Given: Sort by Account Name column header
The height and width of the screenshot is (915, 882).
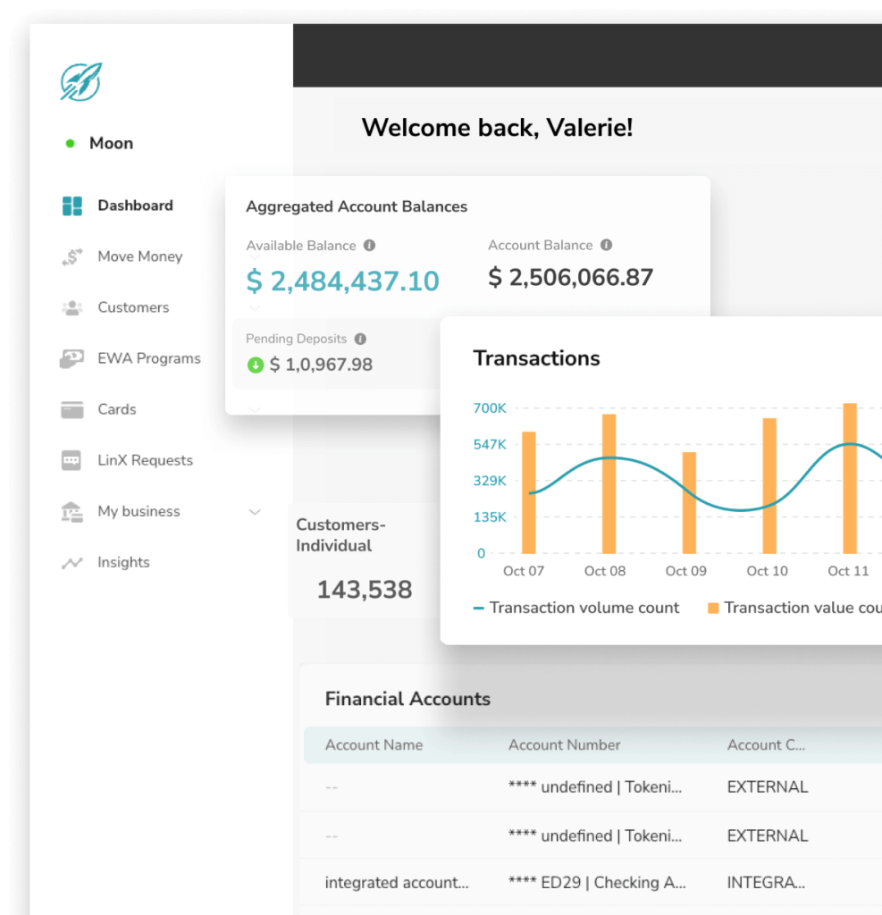Looking at the screenshot, I should (x=374, y=744).
